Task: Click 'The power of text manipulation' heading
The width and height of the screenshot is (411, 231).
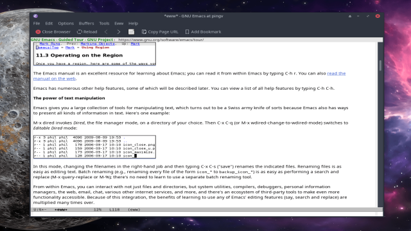Action: coord(69,98)
